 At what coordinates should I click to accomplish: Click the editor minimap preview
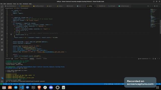tap(154, 18)
